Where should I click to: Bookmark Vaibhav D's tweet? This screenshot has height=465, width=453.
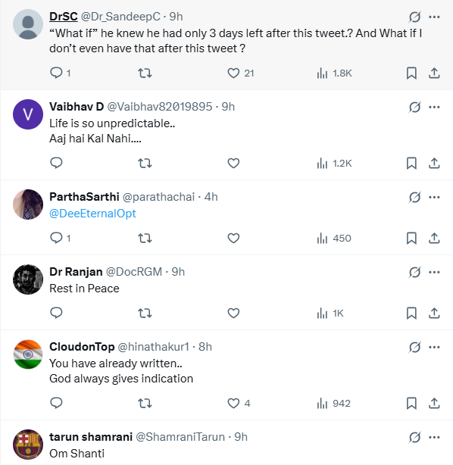pyautogui.click(x=411, y=163)
